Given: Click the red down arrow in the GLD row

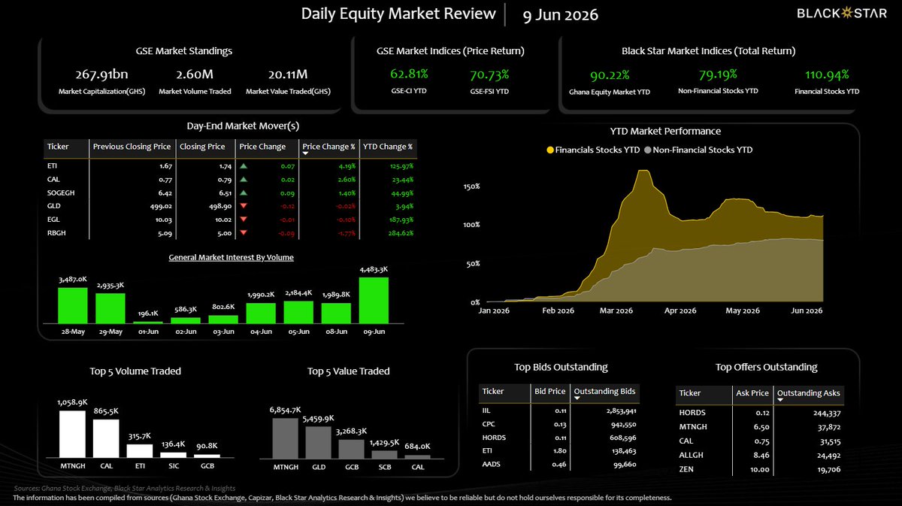Looking at the screenshot, I should coord(244,205).
